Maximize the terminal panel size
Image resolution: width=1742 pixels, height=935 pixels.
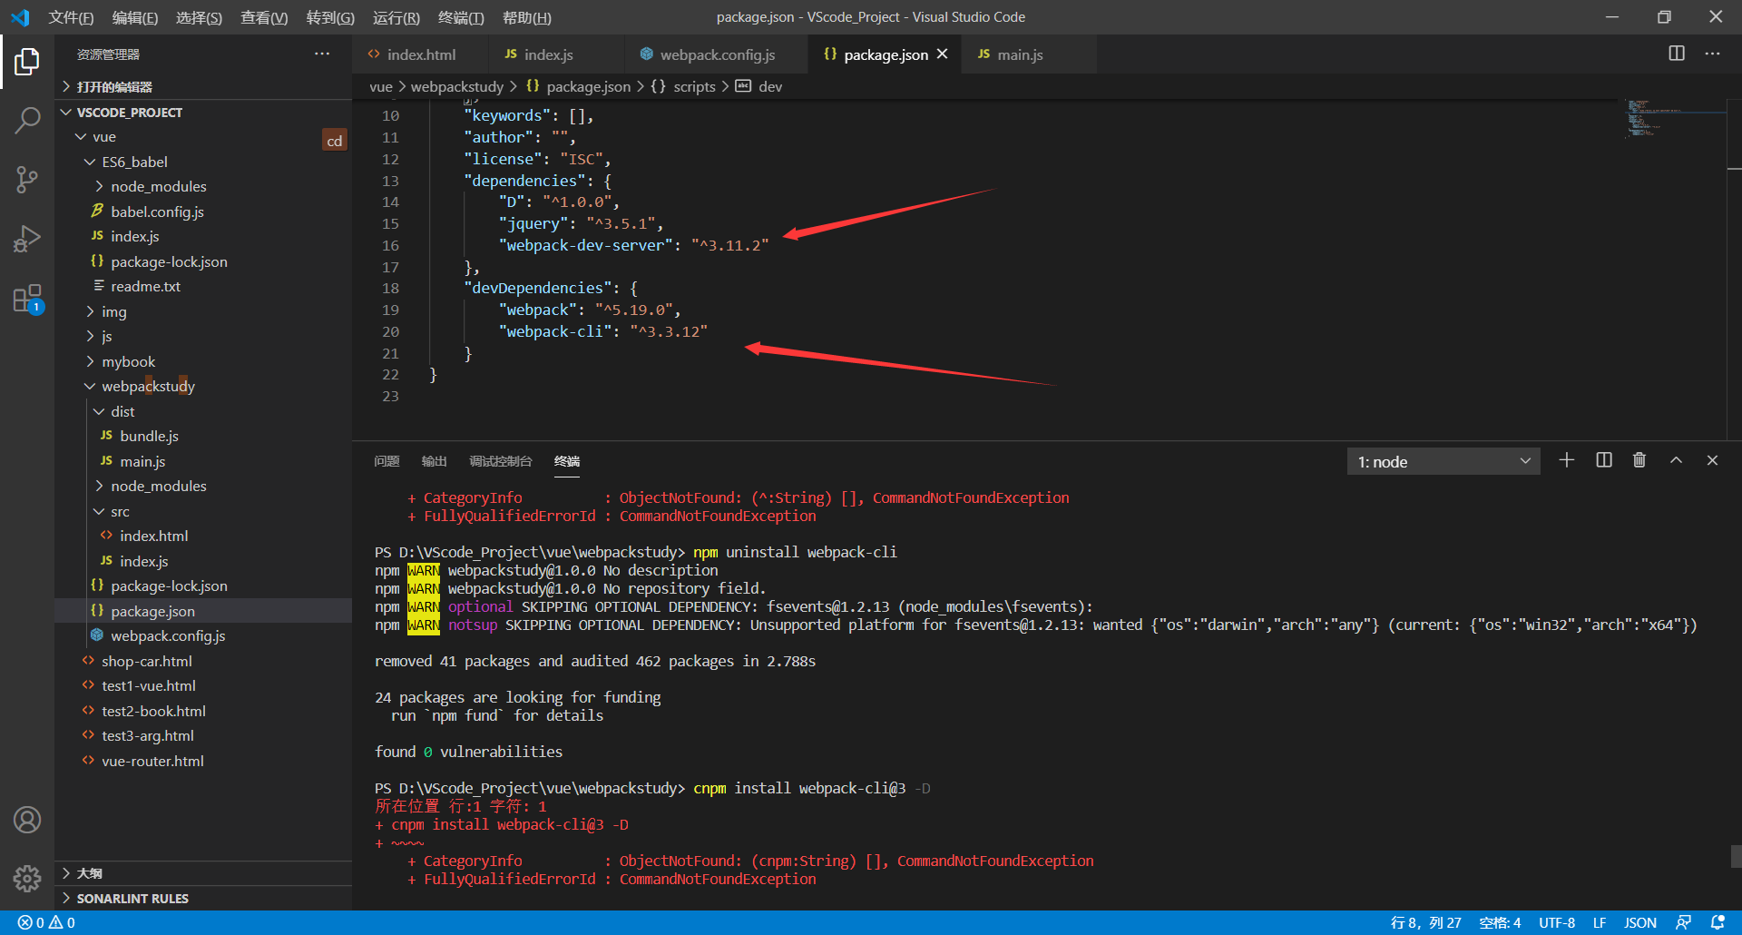tap(1676, 460)
